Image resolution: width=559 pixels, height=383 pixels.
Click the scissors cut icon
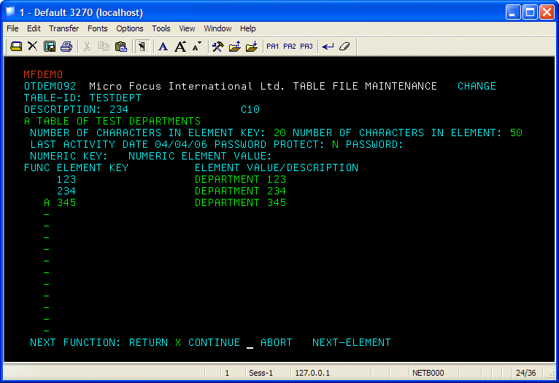pos(88,46)
